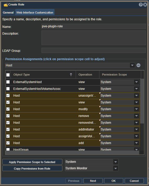Image resolution: width=149 pixels, height=186 pixels.
Task: Uncheck the Host modify permission checkbox
Action: [8, 109]
